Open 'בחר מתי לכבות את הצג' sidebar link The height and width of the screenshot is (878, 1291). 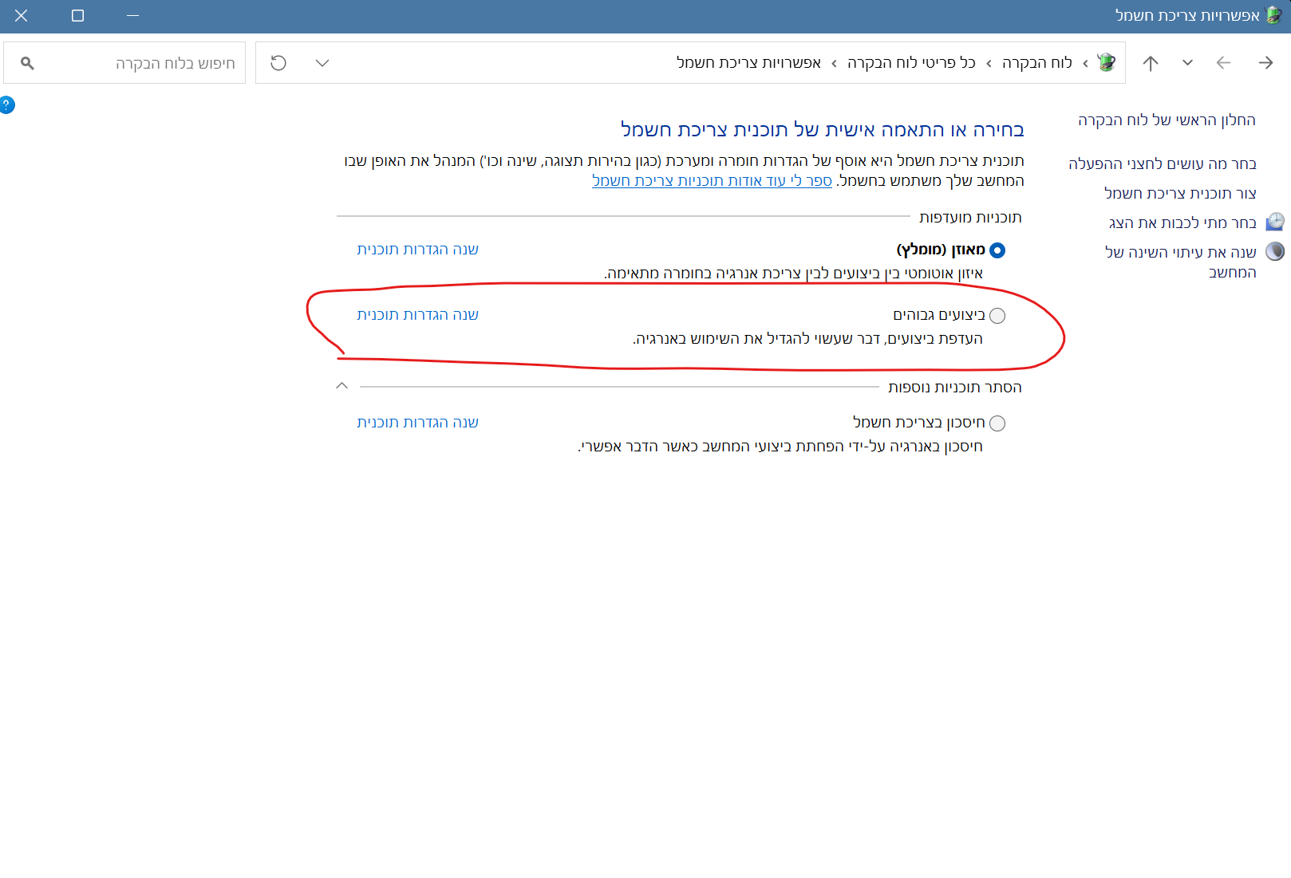[1182, 223]
